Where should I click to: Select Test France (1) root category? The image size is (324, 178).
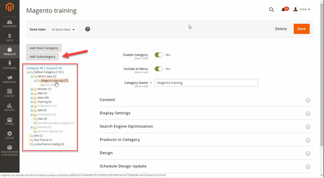43,140
